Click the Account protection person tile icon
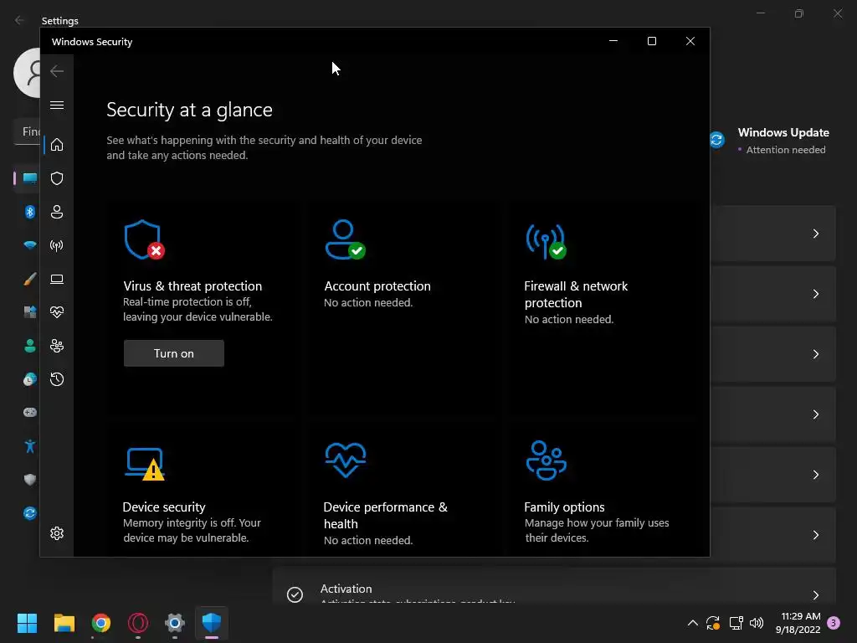The height and width of the screenshot is (643, 857). 346,240
